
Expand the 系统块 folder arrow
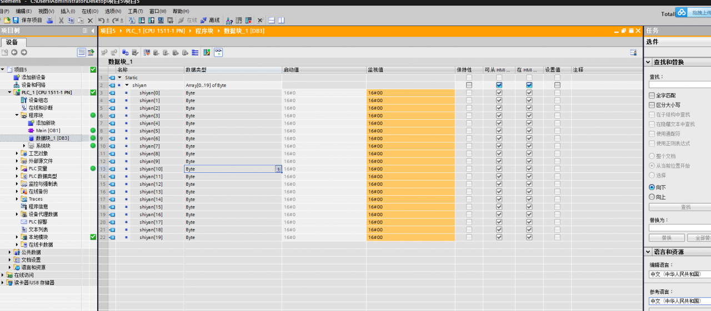[x=24, y=146]
